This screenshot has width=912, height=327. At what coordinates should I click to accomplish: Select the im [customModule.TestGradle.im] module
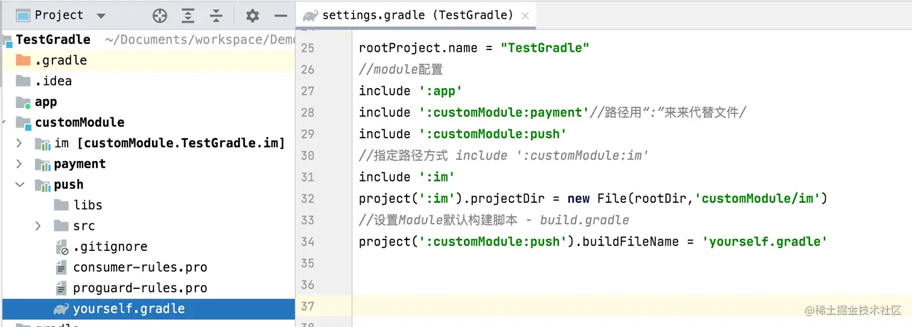click(x=169, y=144)
